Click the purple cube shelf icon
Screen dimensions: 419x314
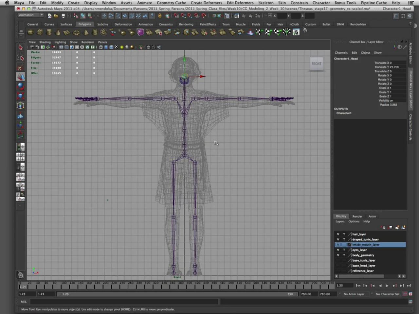(x=140, y=32)
